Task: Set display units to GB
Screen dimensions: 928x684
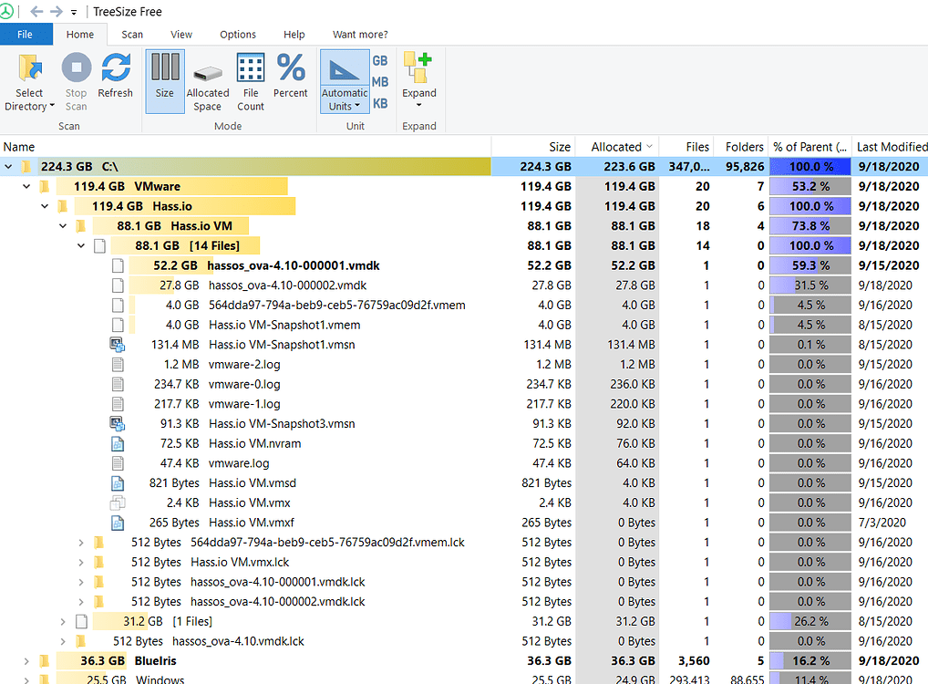Action: [x=379, y=60]
